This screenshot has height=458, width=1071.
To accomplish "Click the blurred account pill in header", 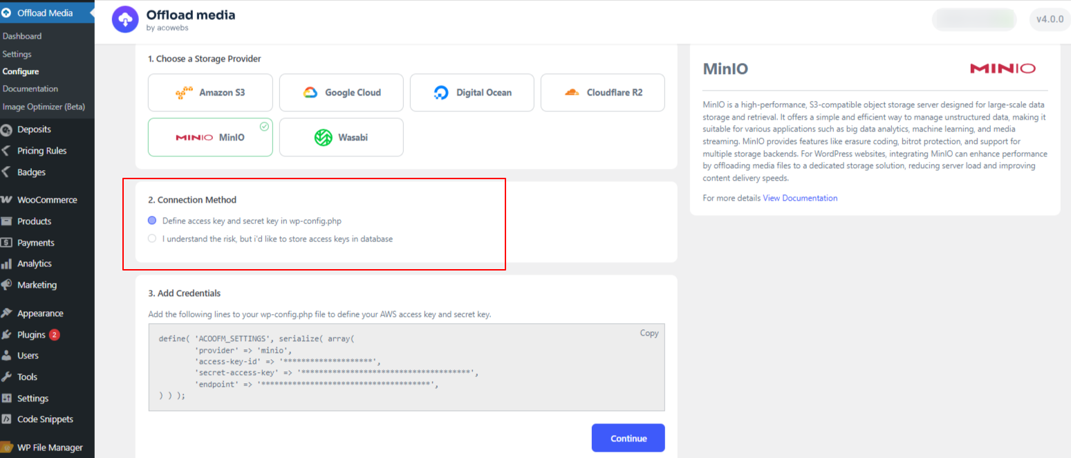I will click(974, 19).
